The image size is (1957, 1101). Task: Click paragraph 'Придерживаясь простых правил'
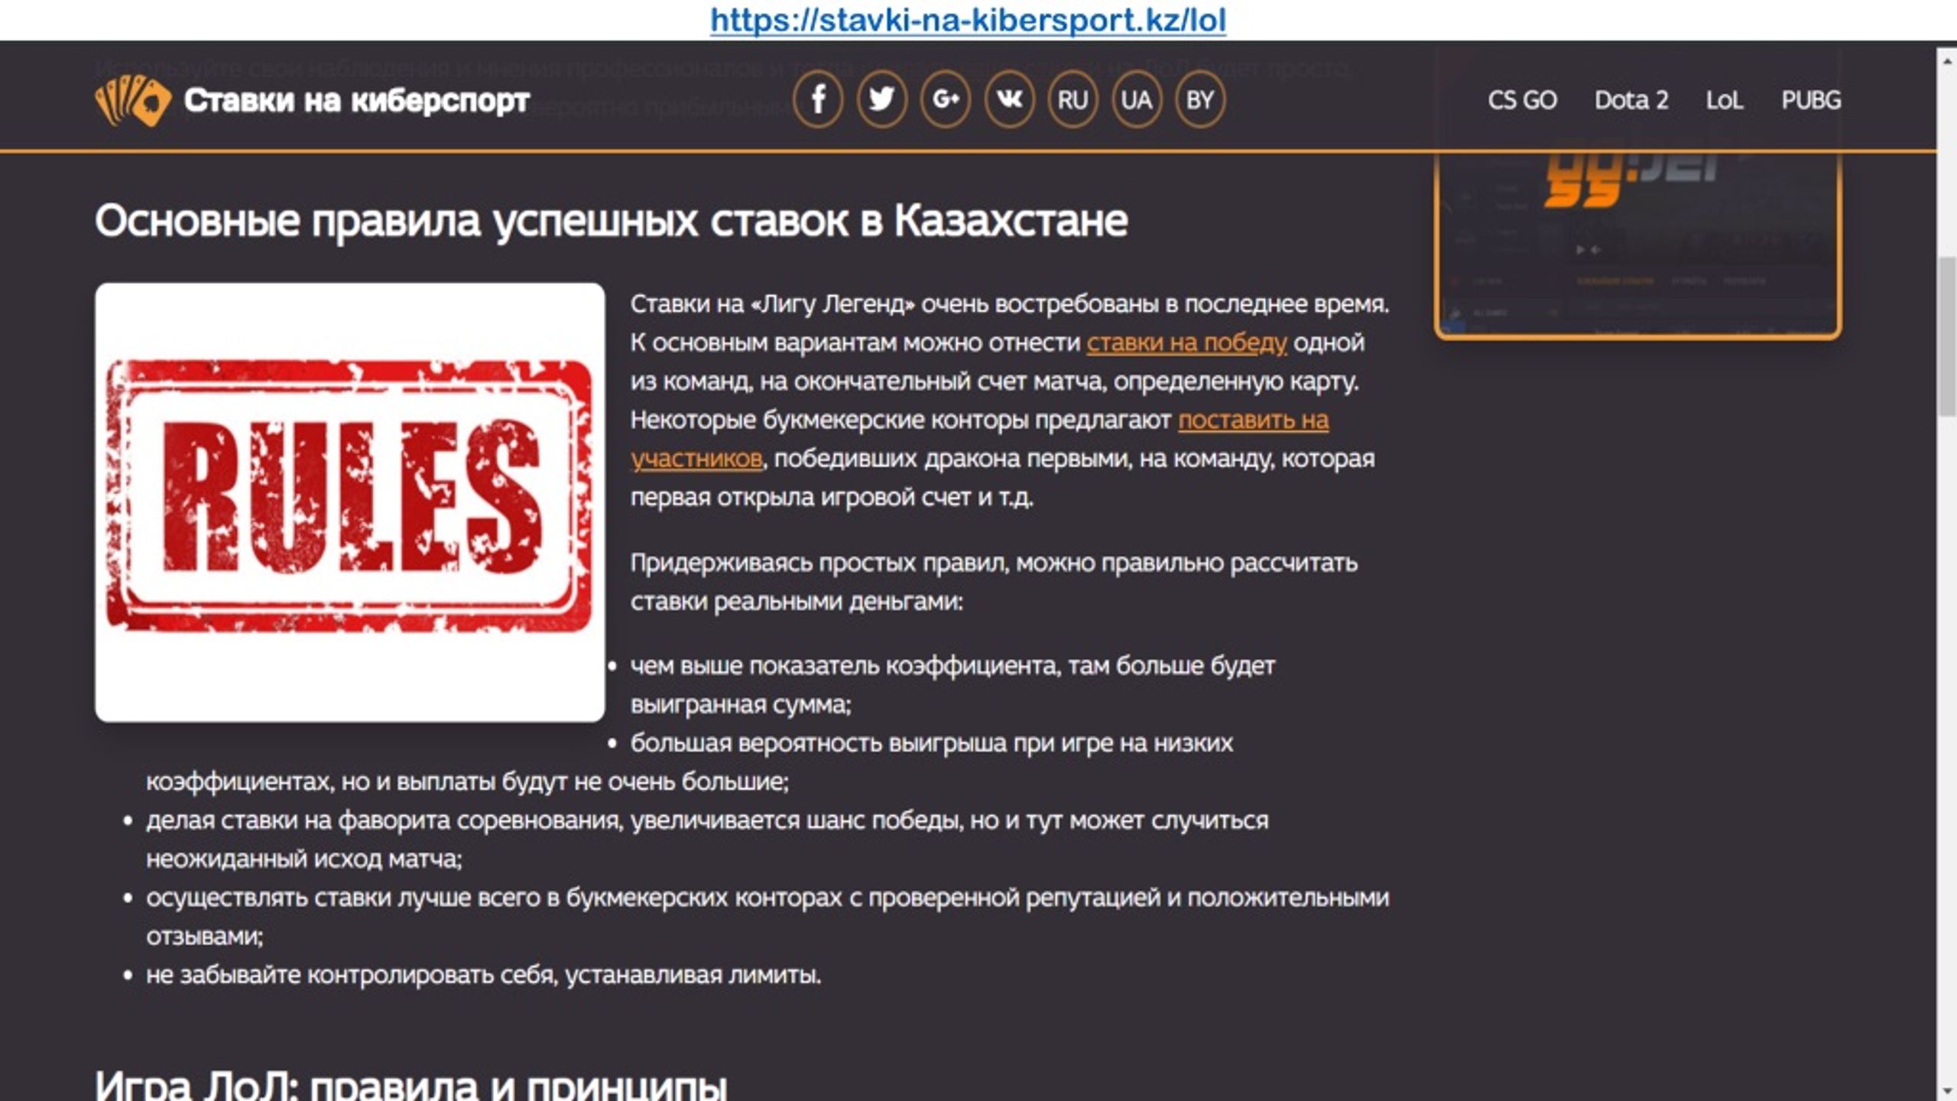994,582
